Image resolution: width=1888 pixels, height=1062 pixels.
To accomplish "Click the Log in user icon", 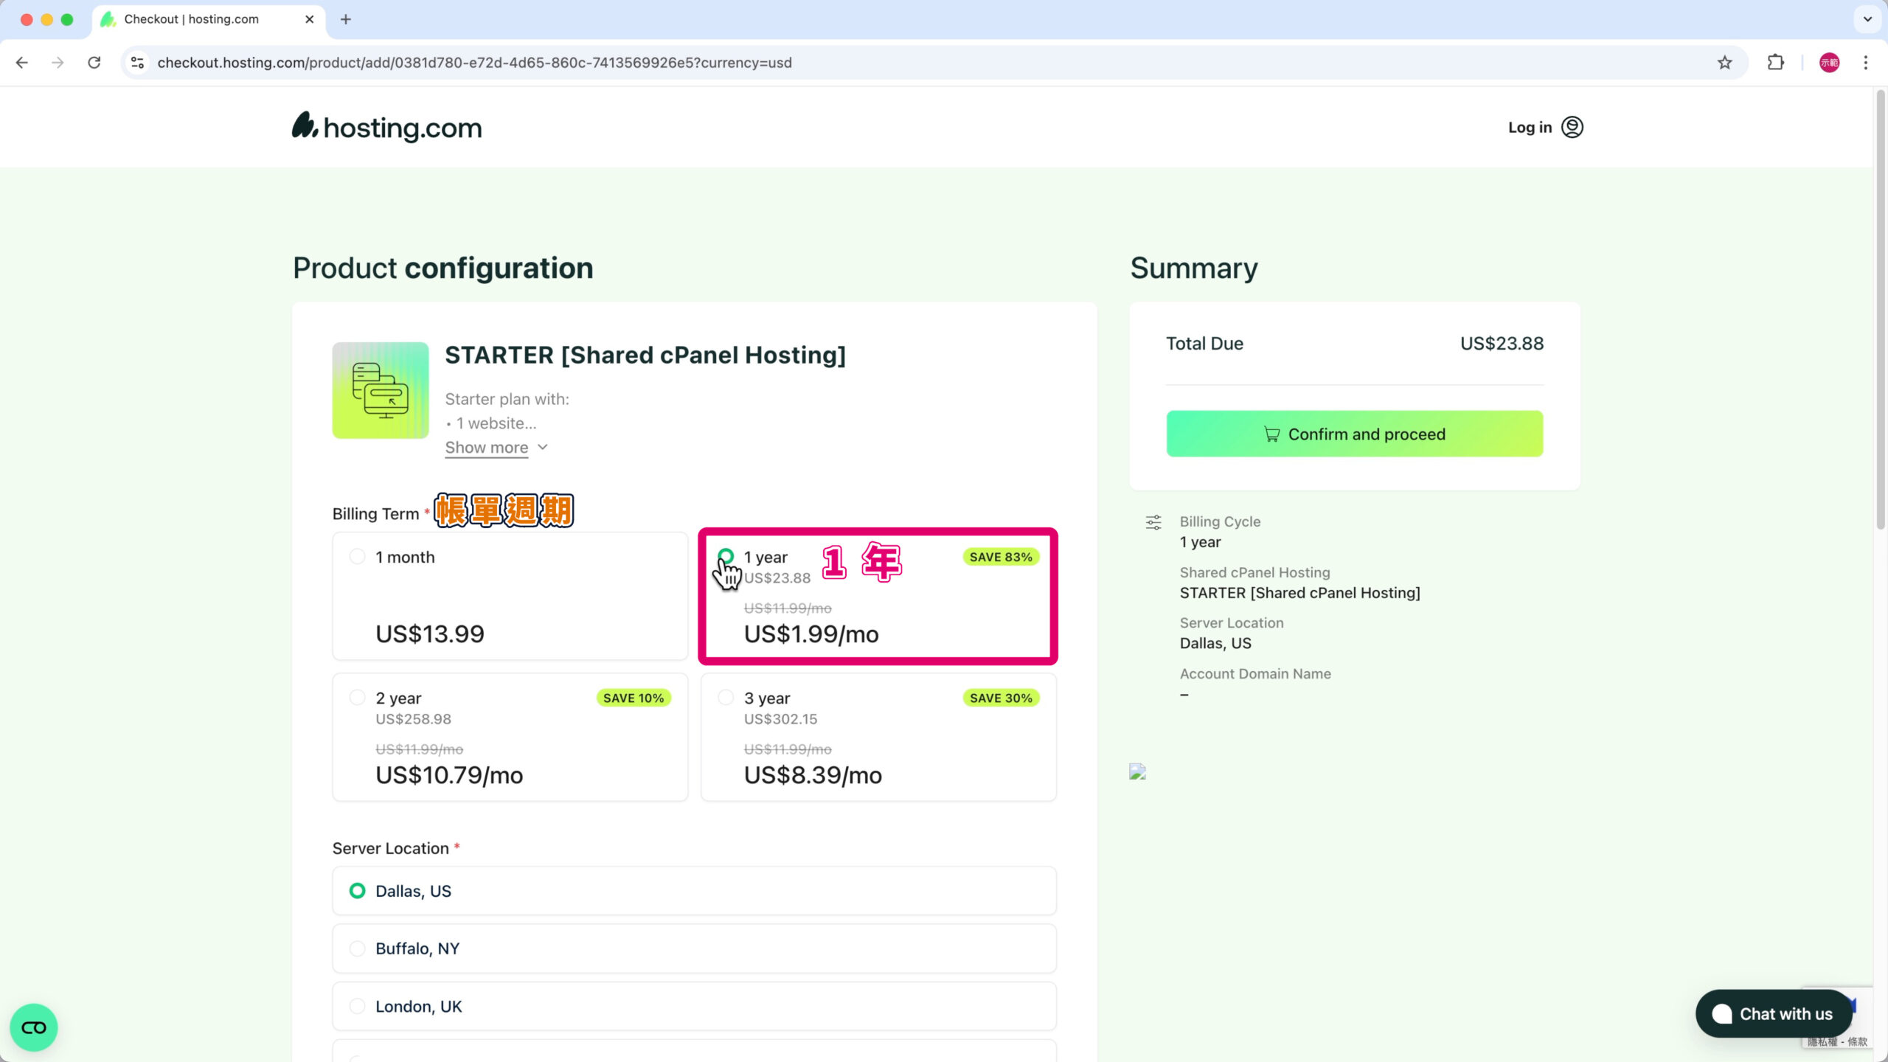I will click(1572, 127).
